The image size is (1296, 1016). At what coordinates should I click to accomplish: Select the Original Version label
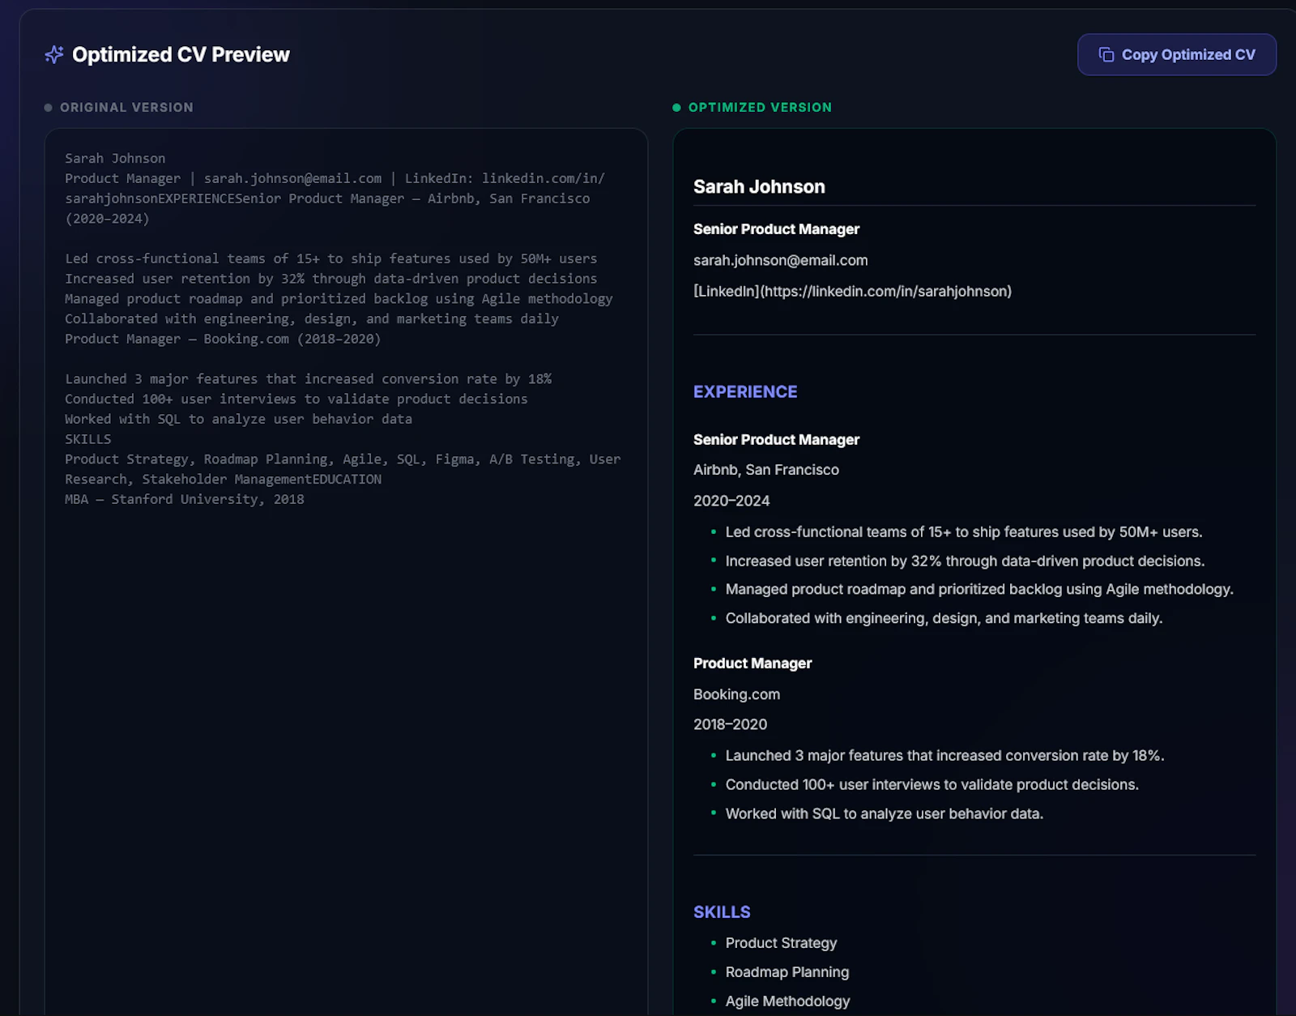click(126, 107)
